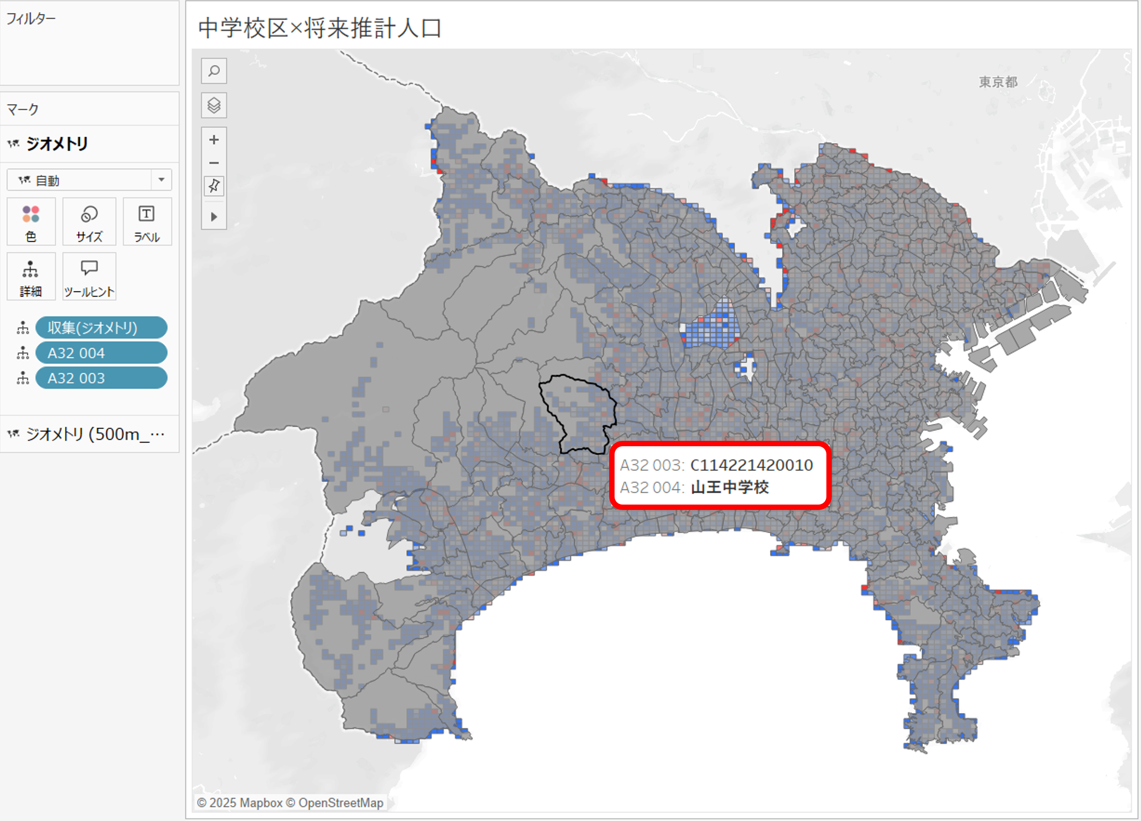Click the 東京都 map label

tap(998, 82)
